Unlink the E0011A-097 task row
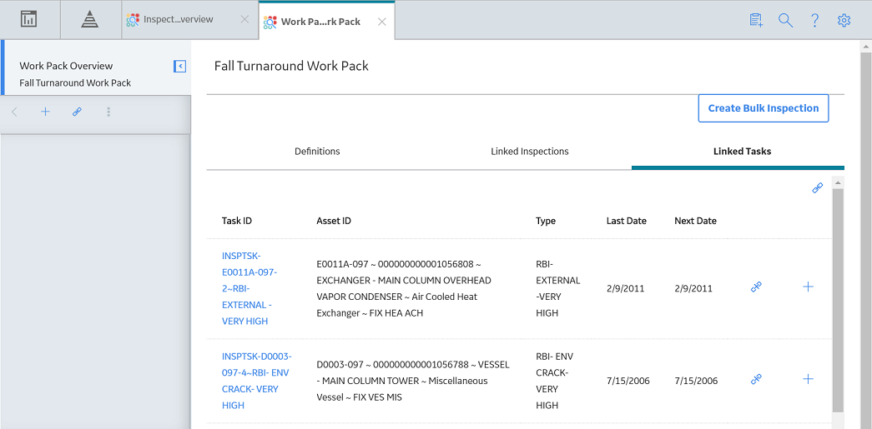 [756, 287]
